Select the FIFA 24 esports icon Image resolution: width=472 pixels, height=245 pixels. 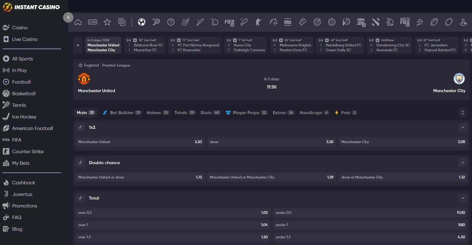(x=229, y=22)
